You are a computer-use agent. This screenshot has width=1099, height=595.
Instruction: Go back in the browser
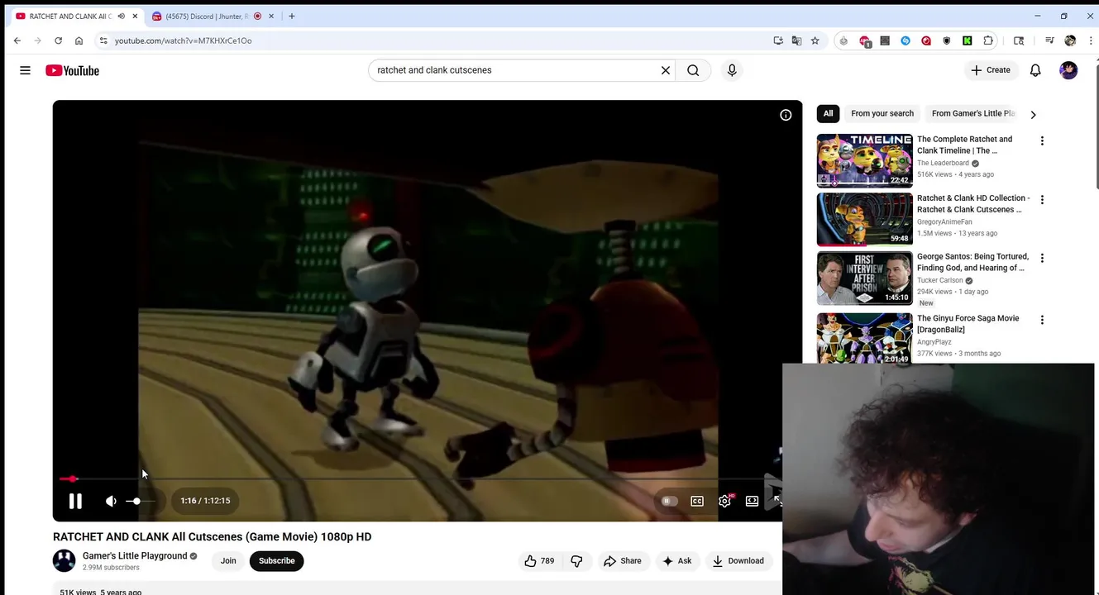[17, 40]
